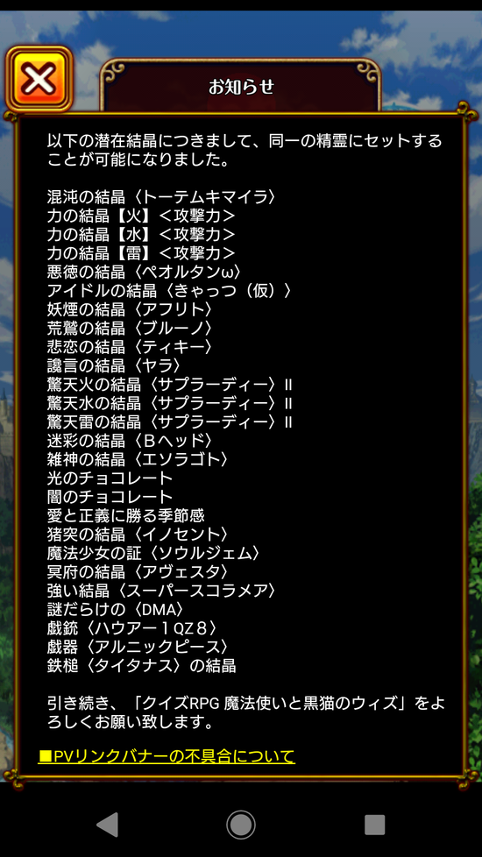The height and width of the screenshot is (857, 482).
Task: Select the 力の結晶【水】<攻撃力> entry
Action: [141, 234]
